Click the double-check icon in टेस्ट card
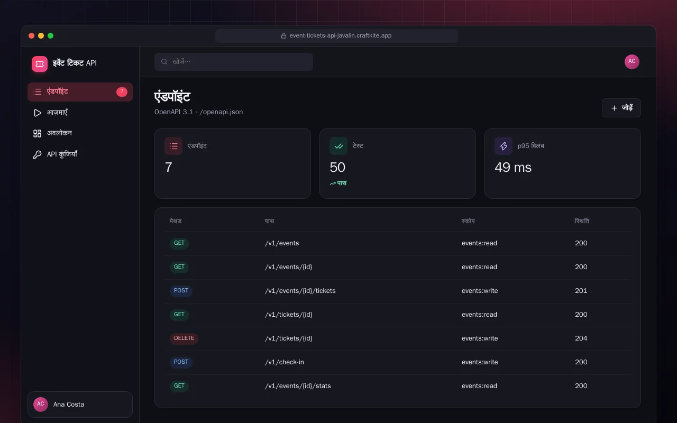The width and height of the screenshot is (677, 423). tap(338, 146)
